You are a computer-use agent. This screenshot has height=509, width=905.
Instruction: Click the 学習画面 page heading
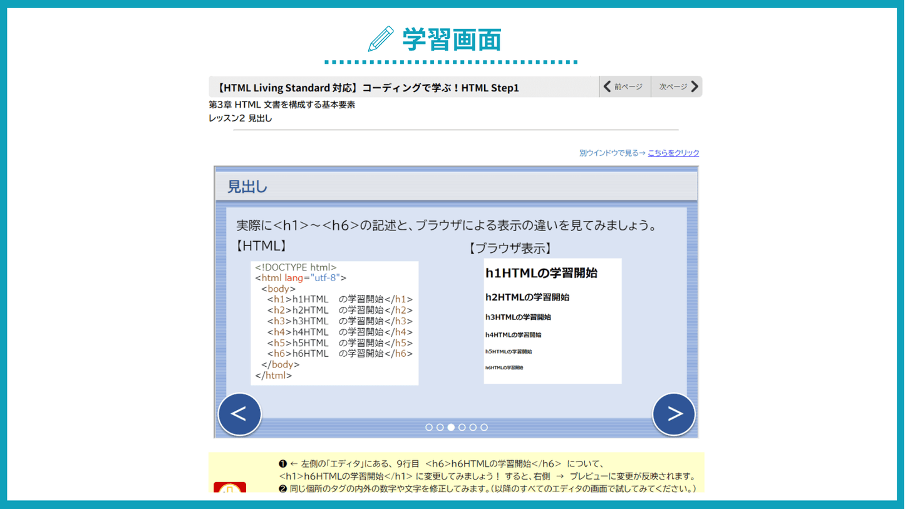click(452, 39)
